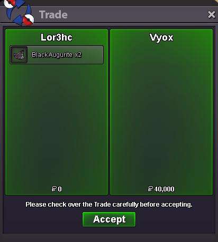Click the Vyox player name
The image size is (218, 242).
[x=161, y=37]
